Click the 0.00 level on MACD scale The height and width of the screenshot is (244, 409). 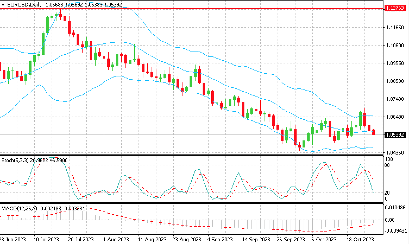pos(390,220)
